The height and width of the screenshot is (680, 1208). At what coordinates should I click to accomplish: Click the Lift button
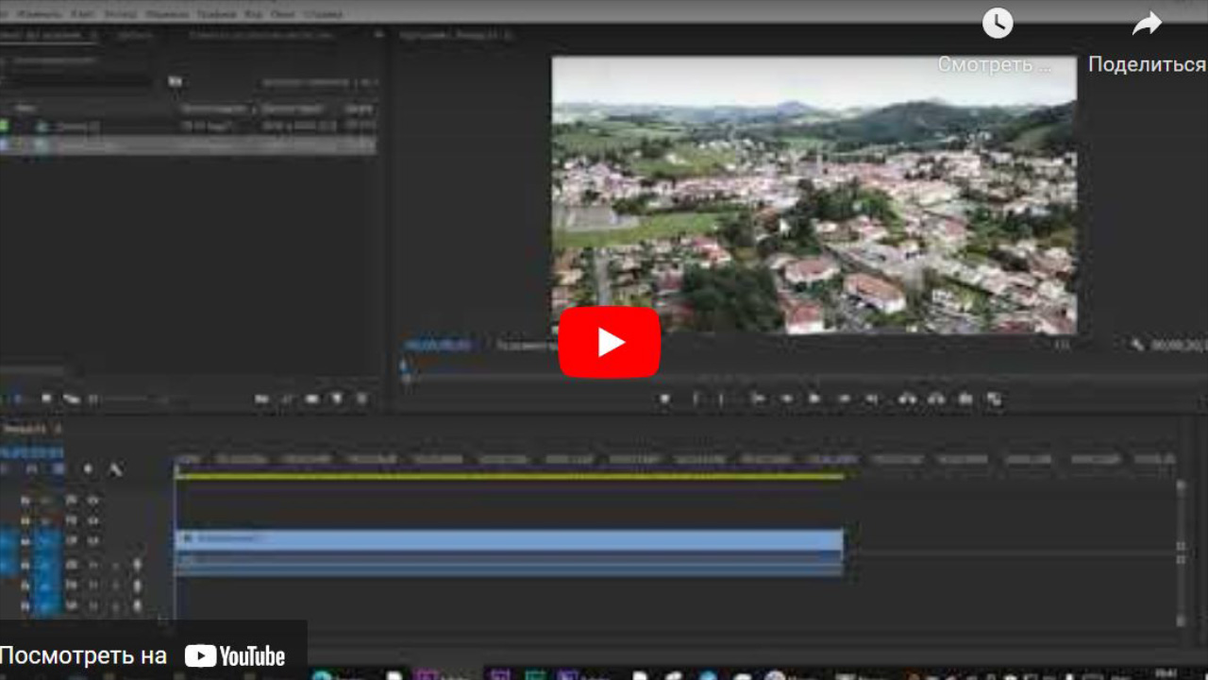[x=908, y=399]
